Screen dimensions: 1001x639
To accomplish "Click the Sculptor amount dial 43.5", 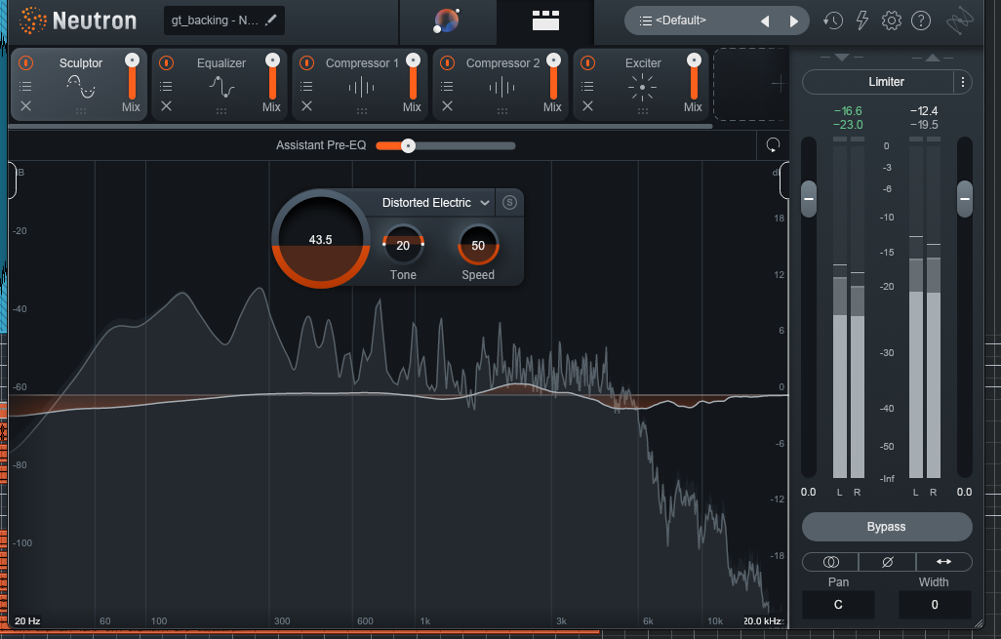I will 320,239.
